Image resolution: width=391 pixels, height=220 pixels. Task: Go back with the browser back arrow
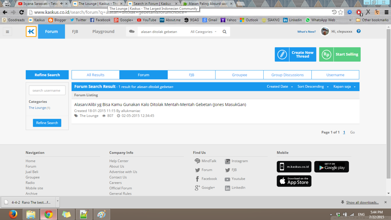point(5,12)
